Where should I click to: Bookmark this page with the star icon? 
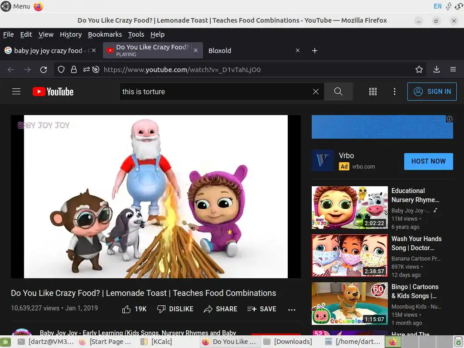coord(419,69)
